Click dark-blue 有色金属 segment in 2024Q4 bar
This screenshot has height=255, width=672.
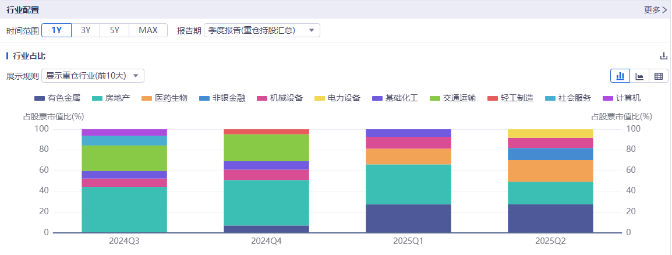(x=267, y=229)
